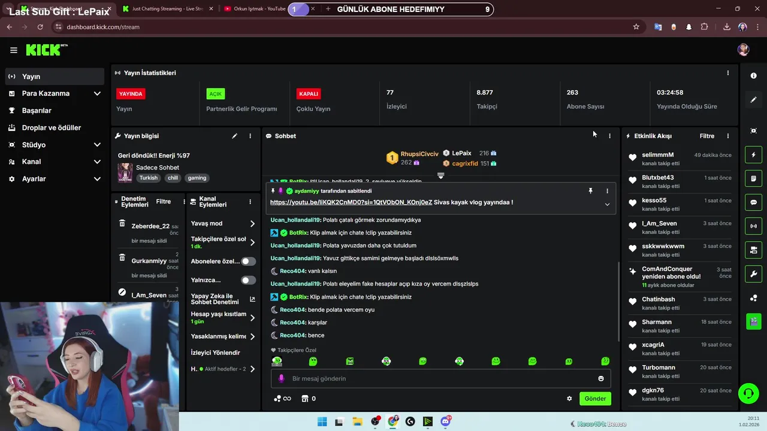This screenshot has height=431, width=767.
Task: Toggle the notes panel icon on the right sidebar
Action: pyautogui.click(x=753, y=178)
